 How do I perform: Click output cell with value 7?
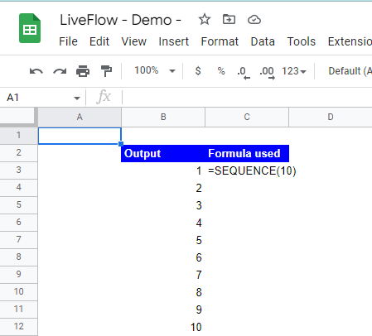[163, 275]
